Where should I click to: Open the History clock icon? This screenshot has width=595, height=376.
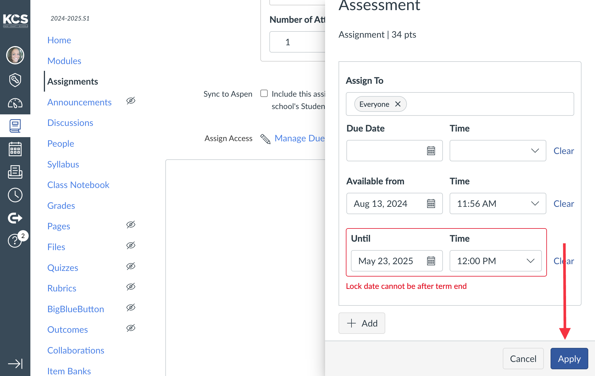pos(15,195)
